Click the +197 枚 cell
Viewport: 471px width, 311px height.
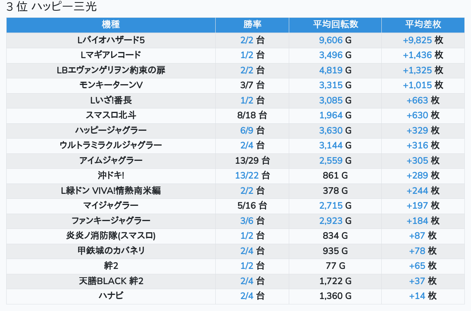click(423, 206)
